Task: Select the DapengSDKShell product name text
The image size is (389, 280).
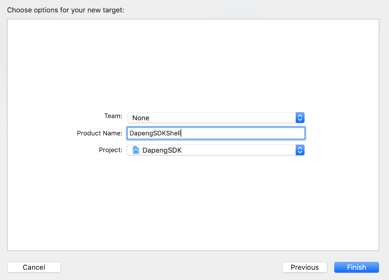Action: [x=155, y=133]
